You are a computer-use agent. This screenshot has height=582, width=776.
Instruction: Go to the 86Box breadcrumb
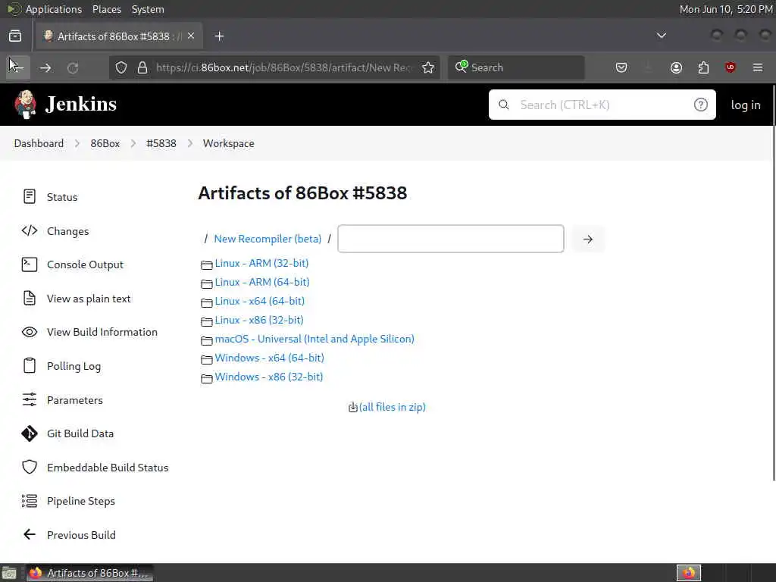click(105, 143)
